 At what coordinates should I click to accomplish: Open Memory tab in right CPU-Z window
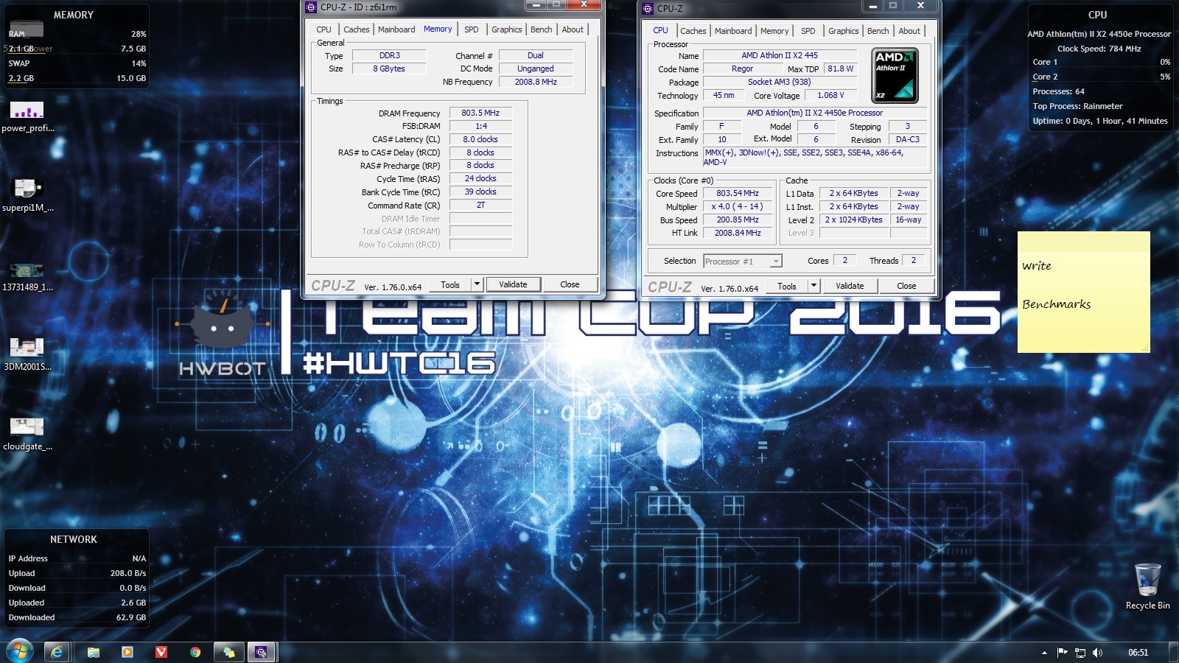click(774, 31)
